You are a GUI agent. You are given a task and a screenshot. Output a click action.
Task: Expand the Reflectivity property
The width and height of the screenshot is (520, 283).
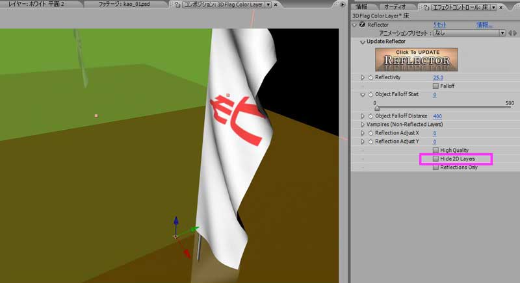coord(363,77)
